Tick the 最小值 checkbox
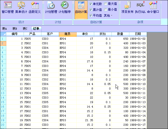Screen dimensions: 168x129 [x=105, y=10]
